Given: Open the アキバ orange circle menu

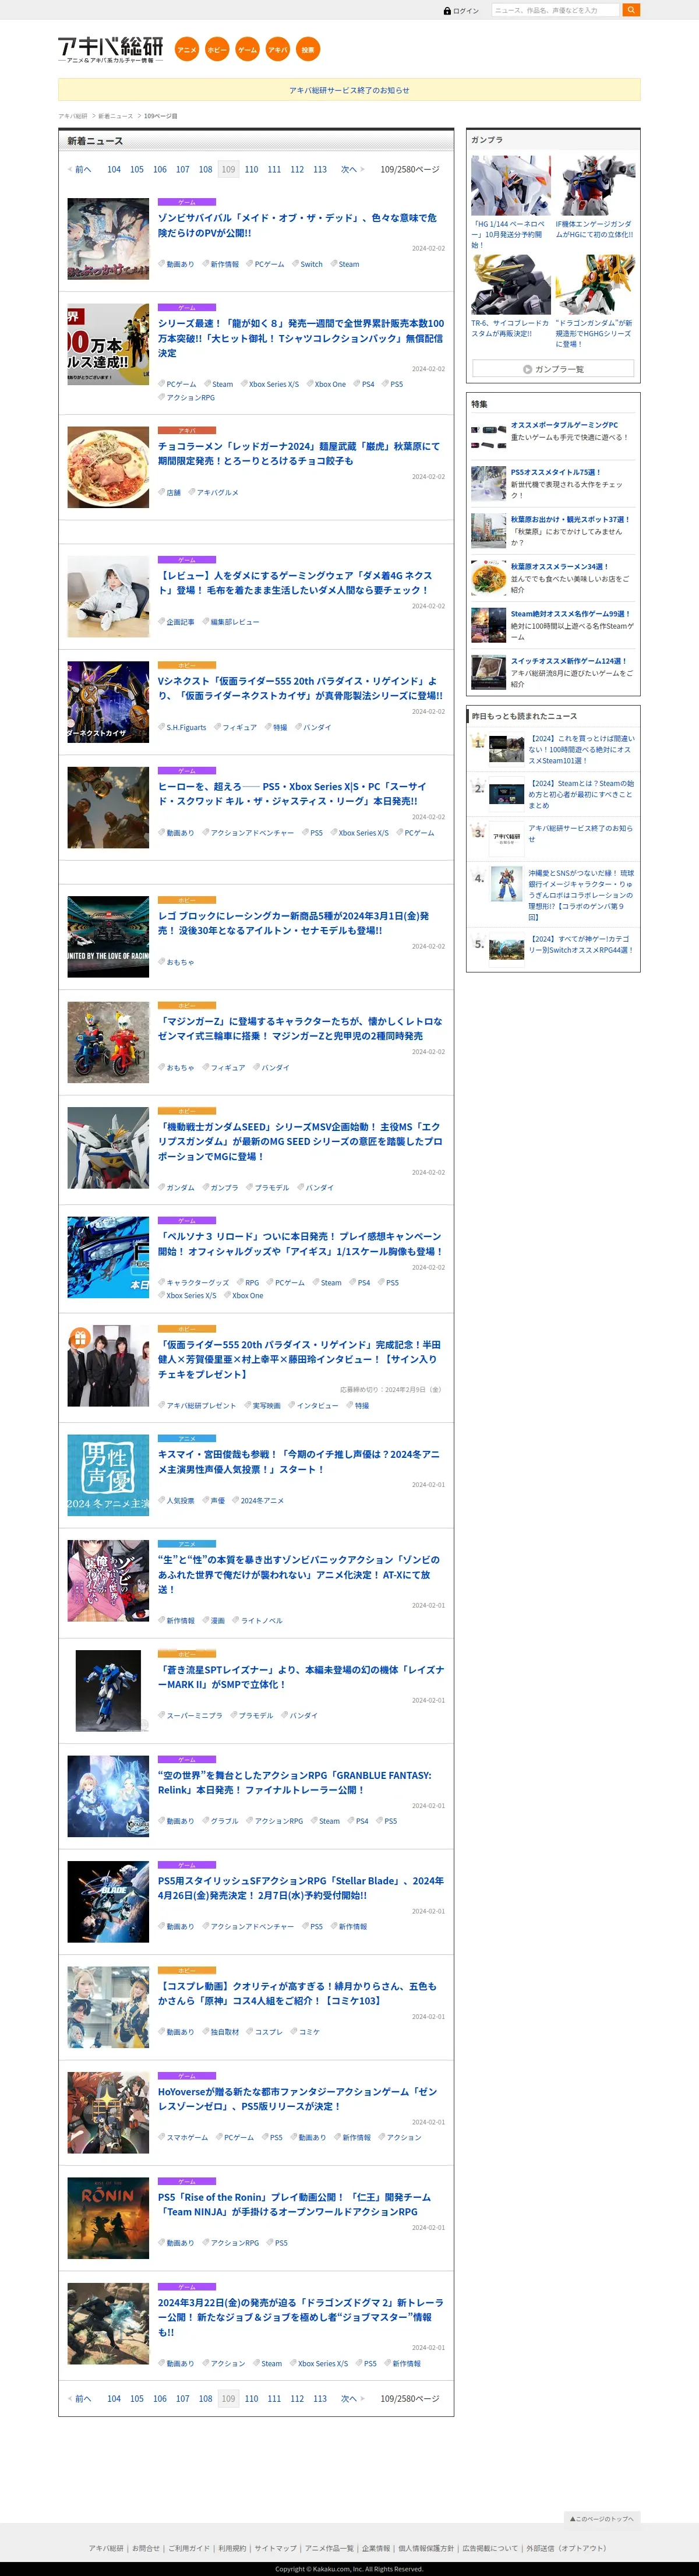Looking at the screenshot, I should 278,49.
